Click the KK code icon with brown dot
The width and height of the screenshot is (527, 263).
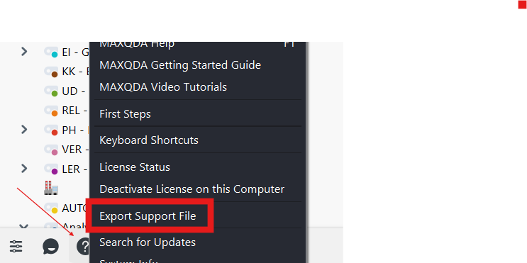click(x=51, y=72)
